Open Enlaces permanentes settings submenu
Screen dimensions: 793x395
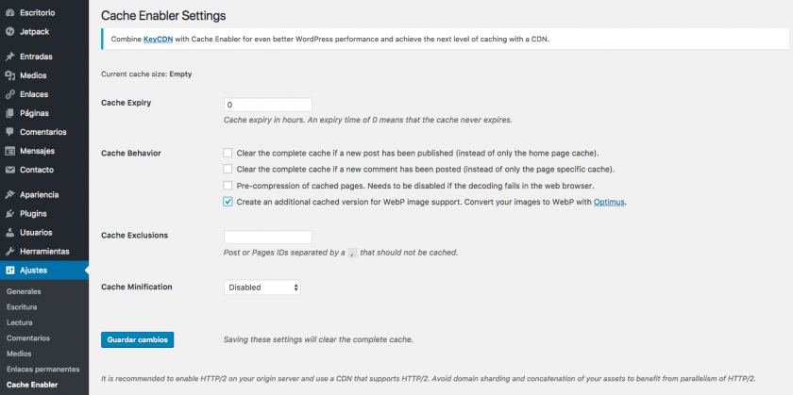[x=43, y=370]
